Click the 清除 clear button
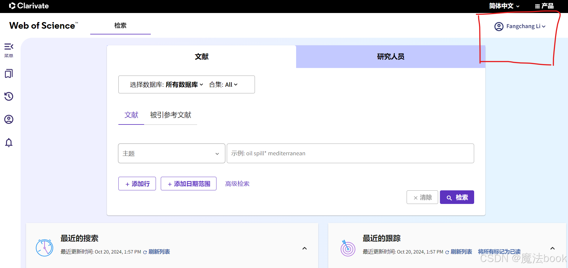 [422, 197]
